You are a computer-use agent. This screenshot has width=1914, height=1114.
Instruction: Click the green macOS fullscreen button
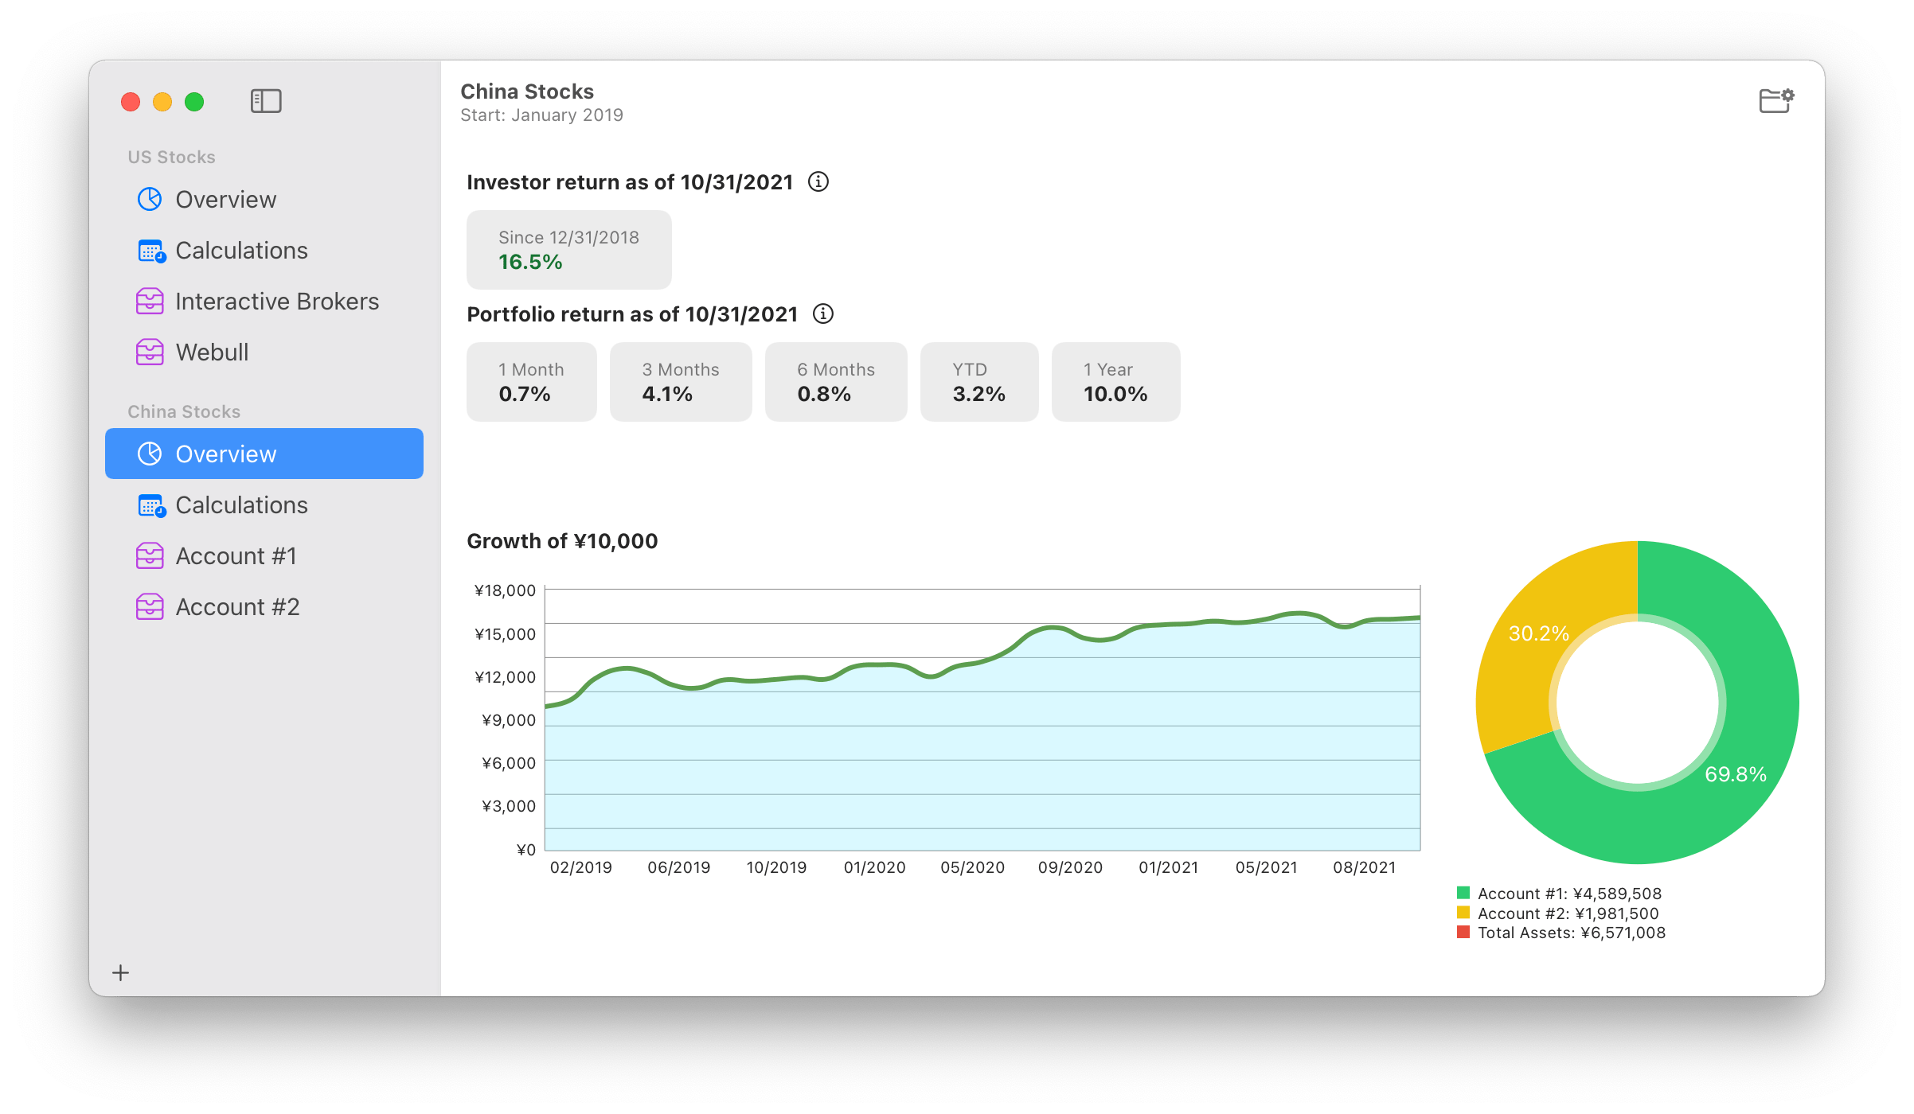click(194, 102)
